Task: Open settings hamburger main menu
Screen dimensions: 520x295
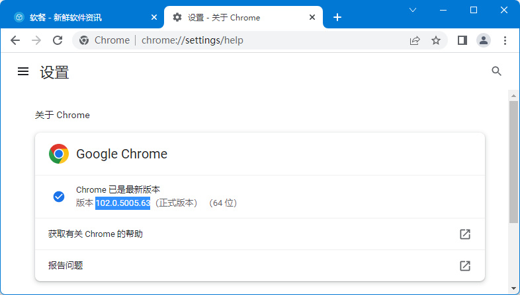Action: click(x=23, y=71)
